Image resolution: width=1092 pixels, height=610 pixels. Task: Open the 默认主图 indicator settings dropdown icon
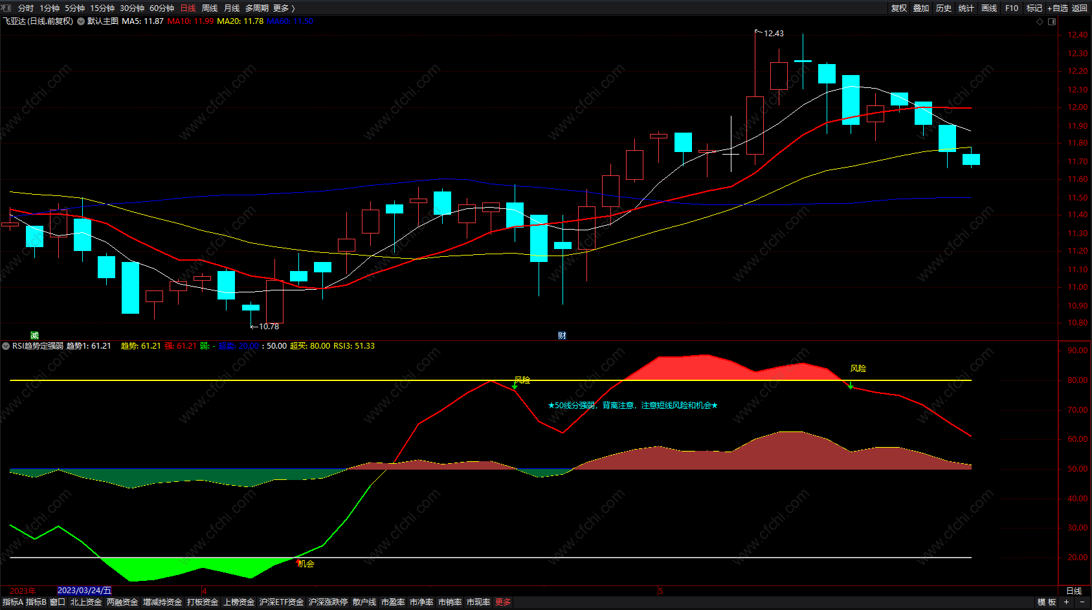click(x=81, y=21)
